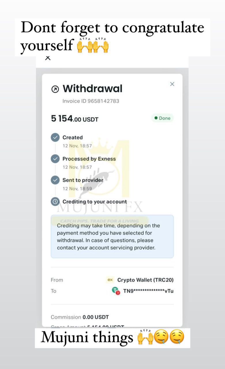Screen dimensions: 225x369
Task: Click the Done status badge
Action: [162, 118]
